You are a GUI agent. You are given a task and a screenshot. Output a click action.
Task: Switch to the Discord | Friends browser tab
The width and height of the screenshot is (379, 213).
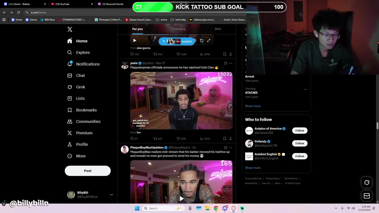coord(114,4)
